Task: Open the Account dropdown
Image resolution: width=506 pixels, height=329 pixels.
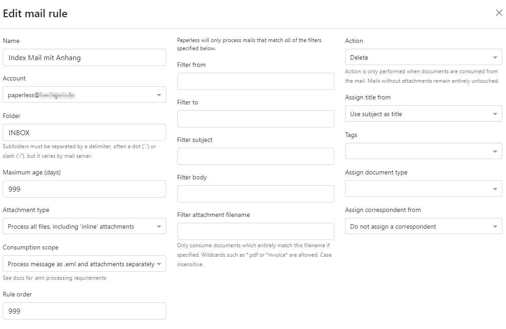Action: click(84, 95)
